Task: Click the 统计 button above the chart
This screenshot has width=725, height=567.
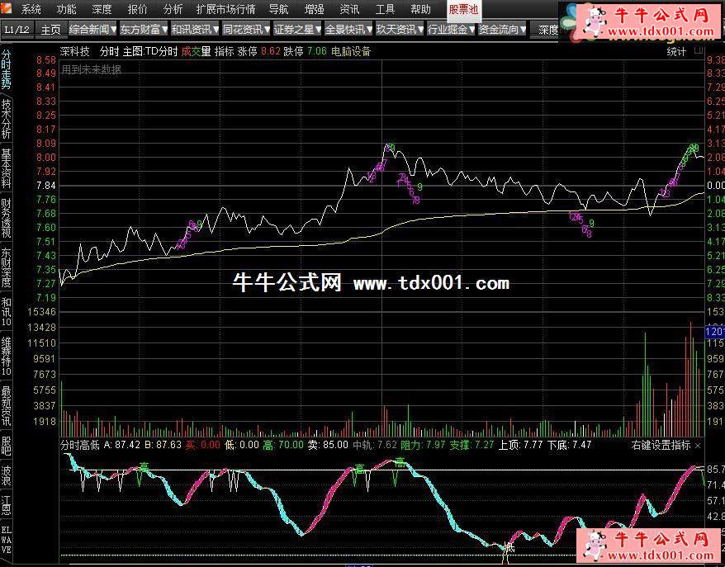Action: pyautogui.click(x=676, y=52)
